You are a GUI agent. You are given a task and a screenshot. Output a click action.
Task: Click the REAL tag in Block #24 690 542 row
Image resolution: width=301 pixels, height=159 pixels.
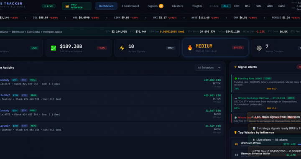point(33,80)
